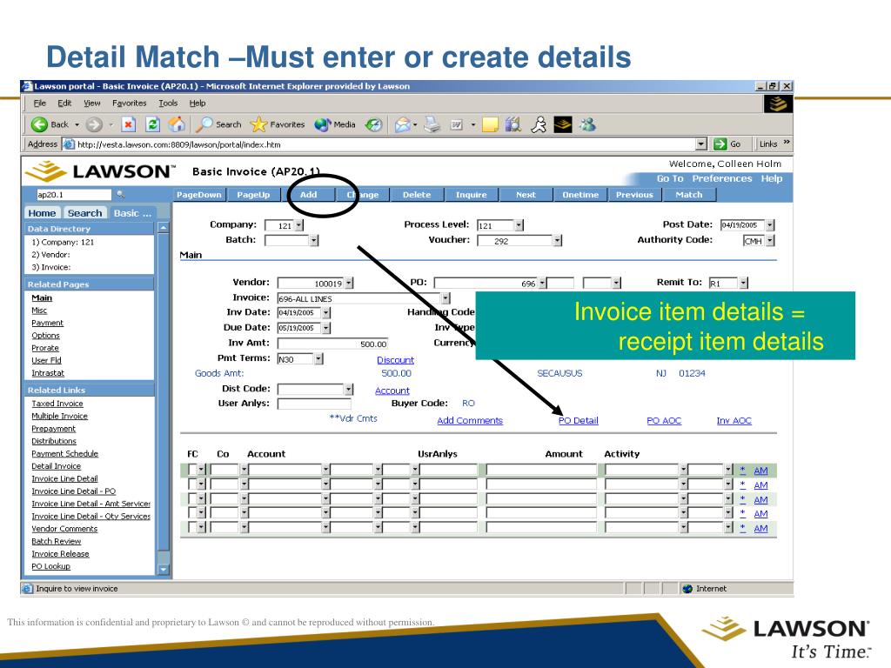Open the View menu
Screen dimensions: 891x668
click(92, 103)
